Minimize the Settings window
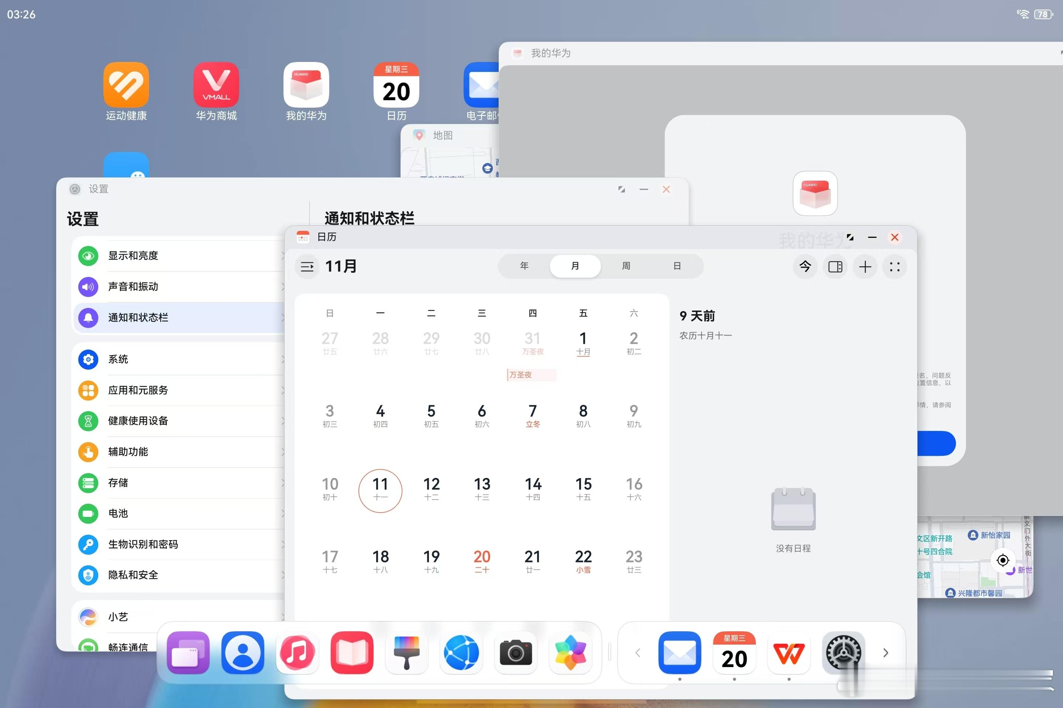 point(644,190)
